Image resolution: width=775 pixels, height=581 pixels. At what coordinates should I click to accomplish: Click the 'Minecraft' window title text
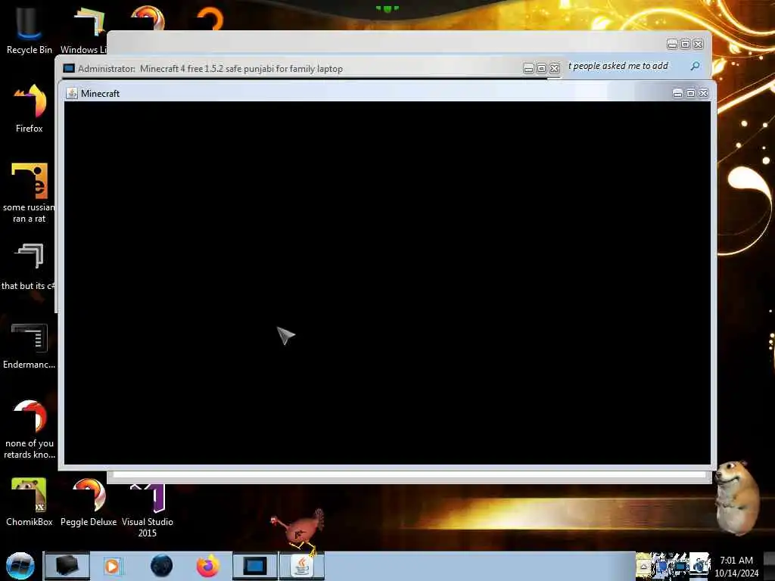pos(101,93)
